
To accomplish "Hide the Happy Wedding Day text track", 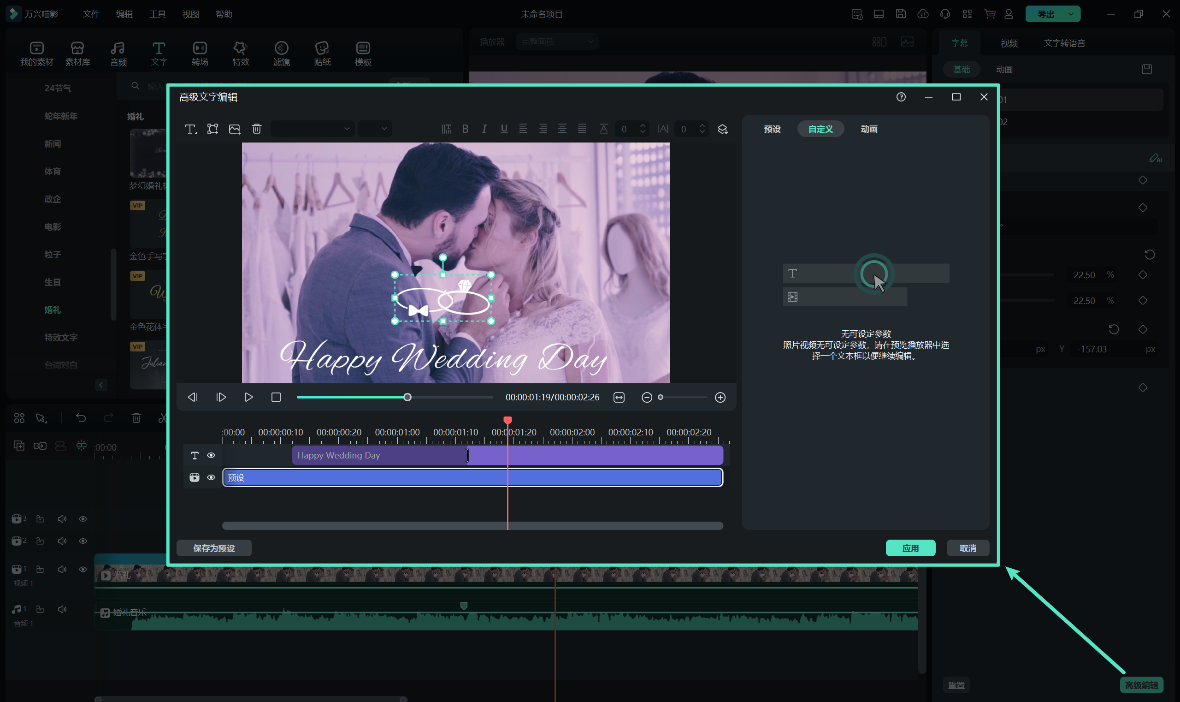I will tap(211, 455).
